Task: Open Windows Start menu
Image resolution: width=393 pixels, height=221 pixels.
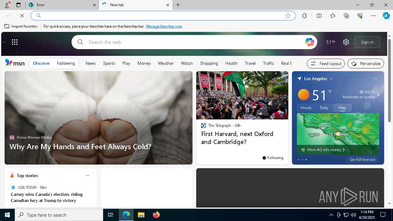Action: coord(7,215)
